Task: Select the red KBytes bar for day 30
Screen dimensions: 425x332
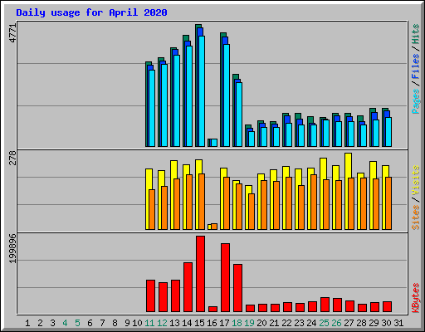Action: point(387,307)
